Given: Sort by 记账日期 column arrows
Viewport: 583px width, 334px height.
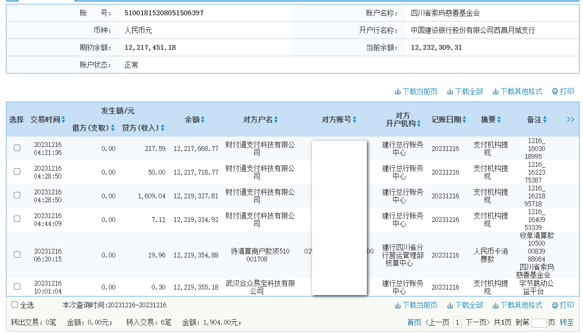Looking at the screenshot, I should click(464, 119).
